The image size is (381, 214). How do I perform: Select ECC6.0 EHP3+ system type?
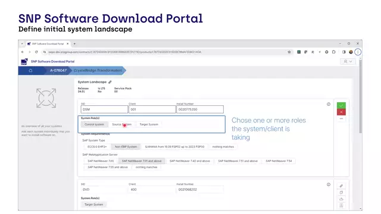pos(97,147)
